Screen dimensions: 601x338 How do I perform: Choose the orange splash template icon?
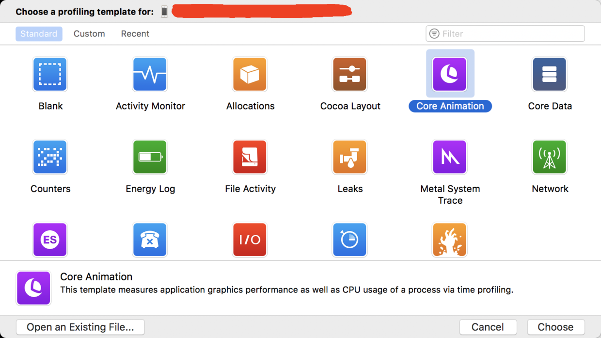click(x=449, y=240)
